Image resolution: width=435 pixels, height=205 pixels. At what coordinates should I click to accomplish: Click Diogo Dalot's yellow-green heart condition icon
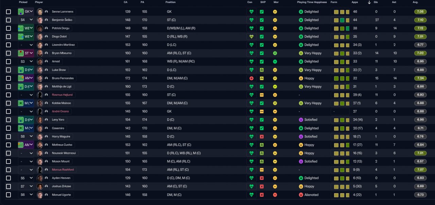point(251,37)
